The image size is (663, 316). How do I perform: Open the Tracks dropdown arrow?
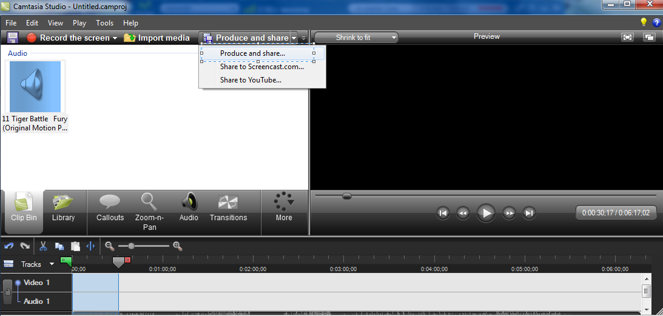(x=52, y=264)
